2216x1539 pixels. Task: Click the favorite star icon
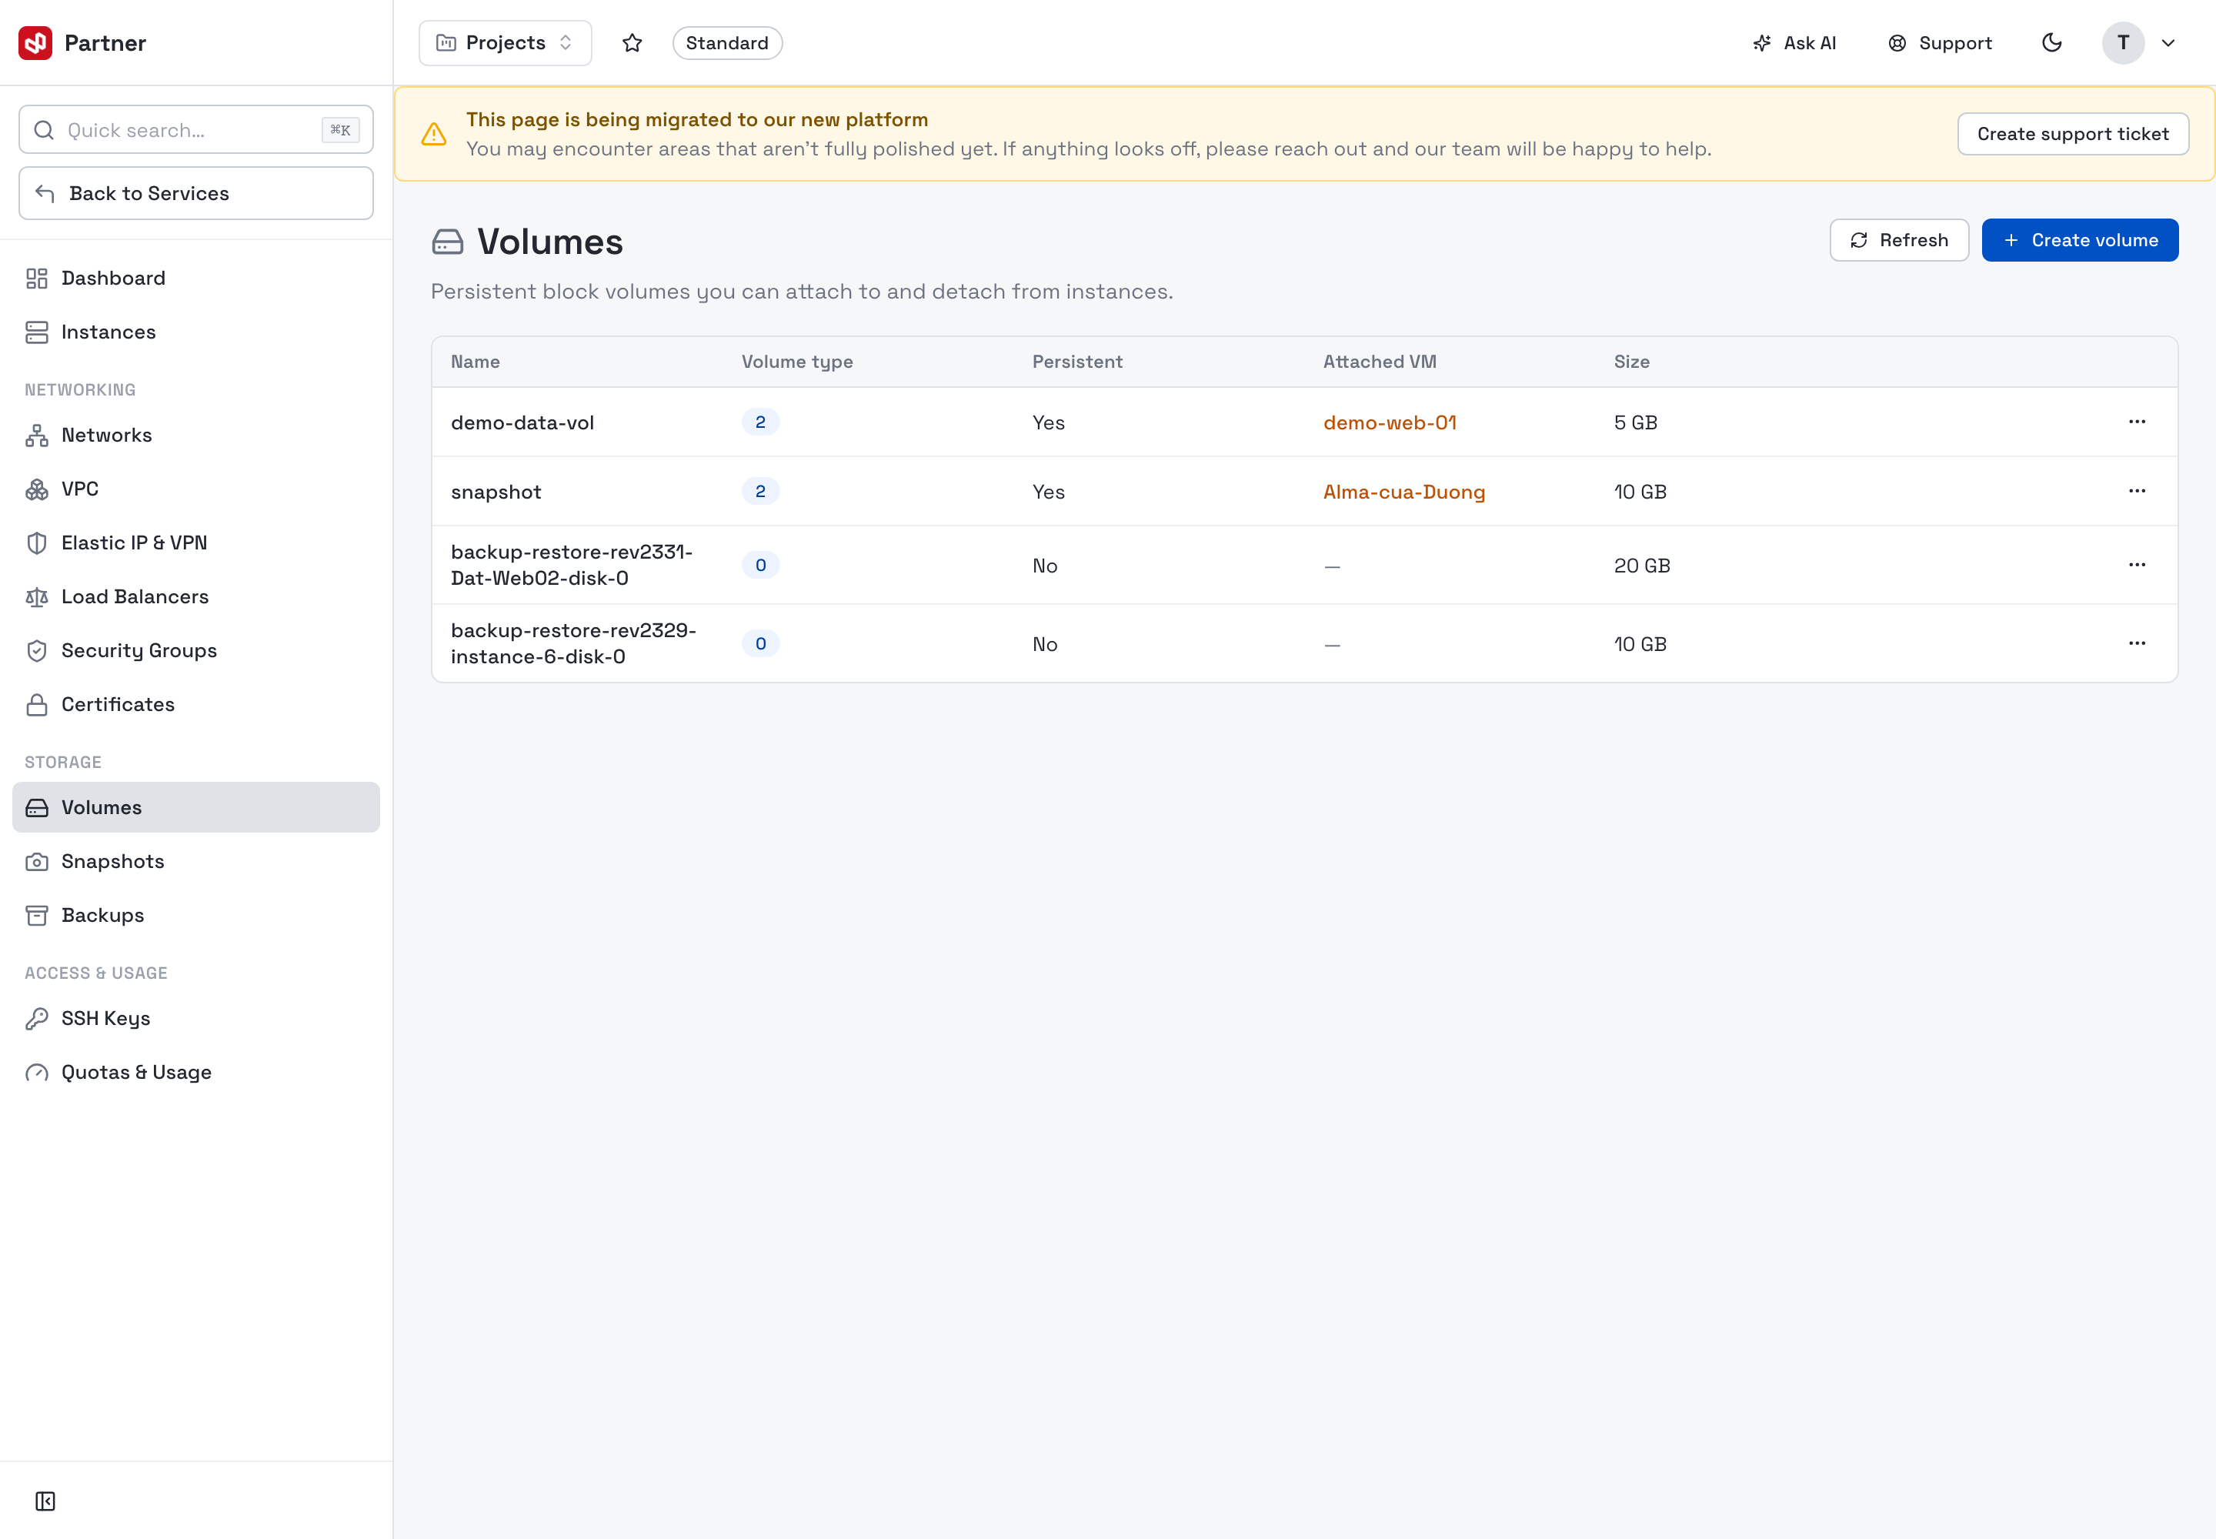pyautogui.click(x=632, y=42)
